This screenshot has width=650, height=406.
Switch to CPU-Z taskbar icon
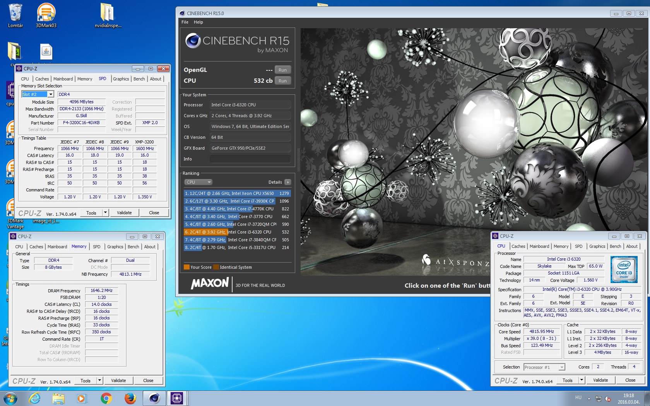click(x=177, y=398)
